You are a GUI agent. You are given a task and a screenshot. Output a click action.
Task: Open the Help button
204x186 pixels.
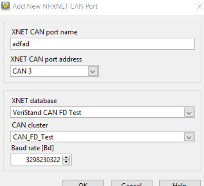(180, 183)
